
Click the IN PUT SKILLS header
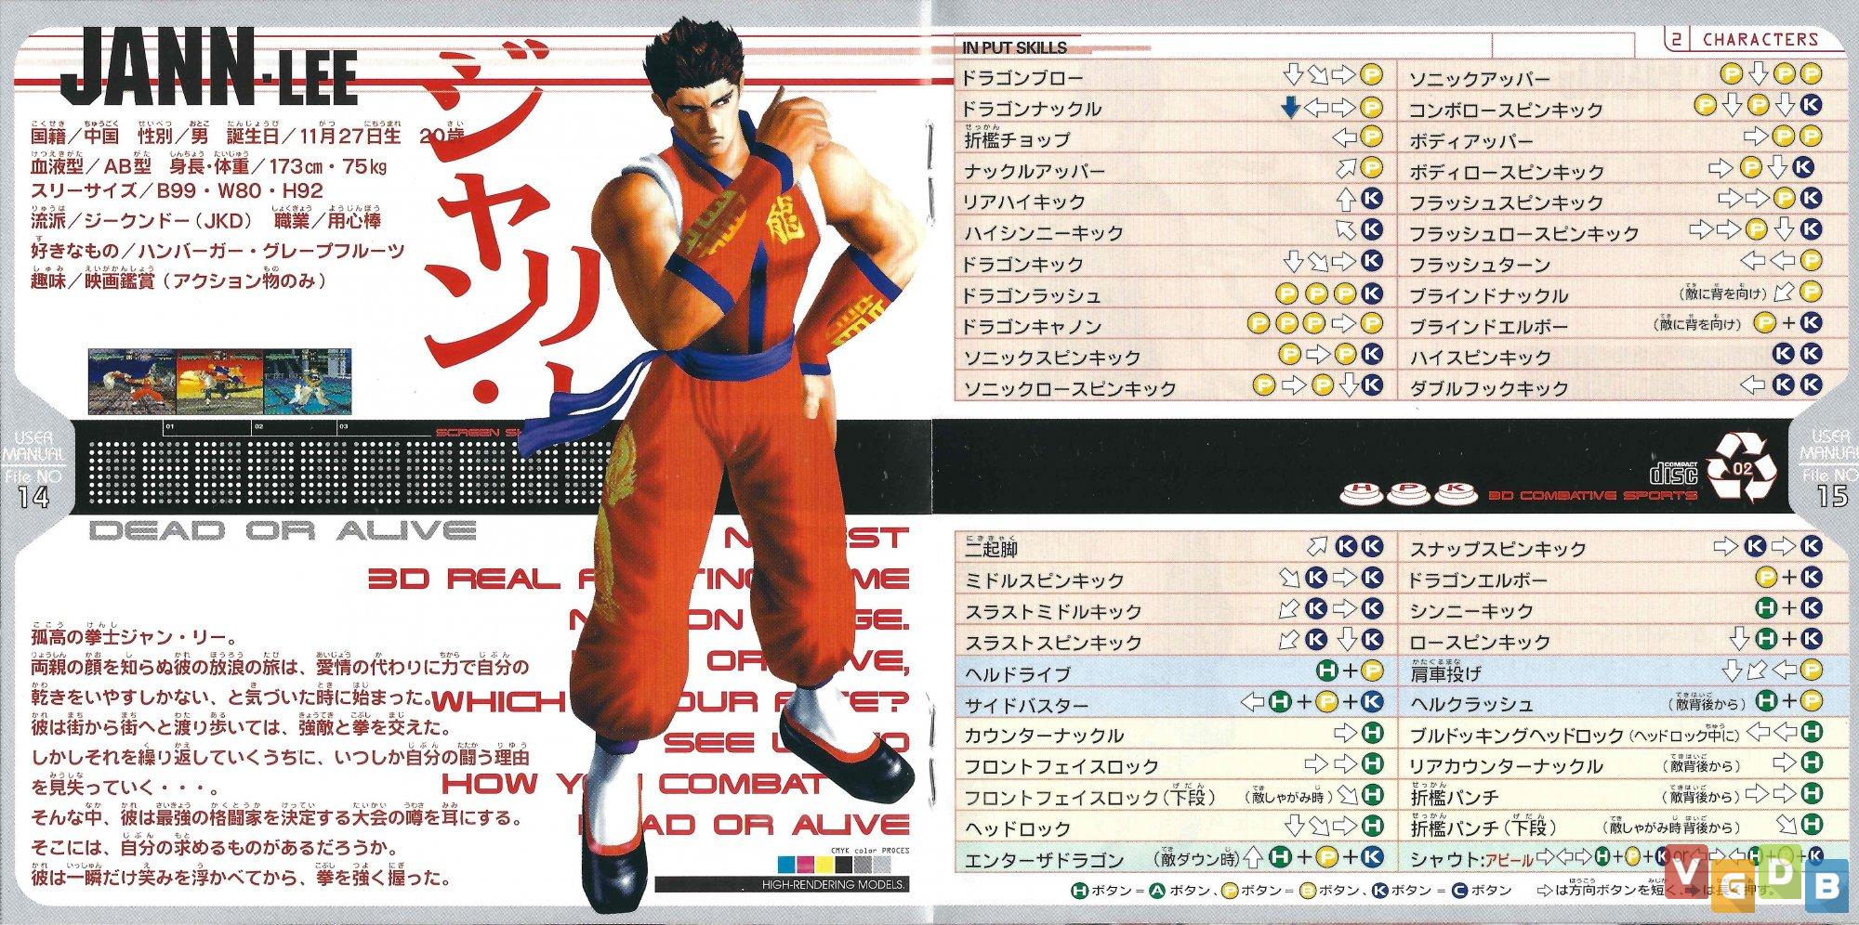1014,47
